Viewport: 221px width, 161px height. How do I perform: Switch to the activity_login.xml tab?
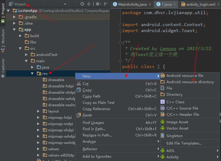[201, 4]
